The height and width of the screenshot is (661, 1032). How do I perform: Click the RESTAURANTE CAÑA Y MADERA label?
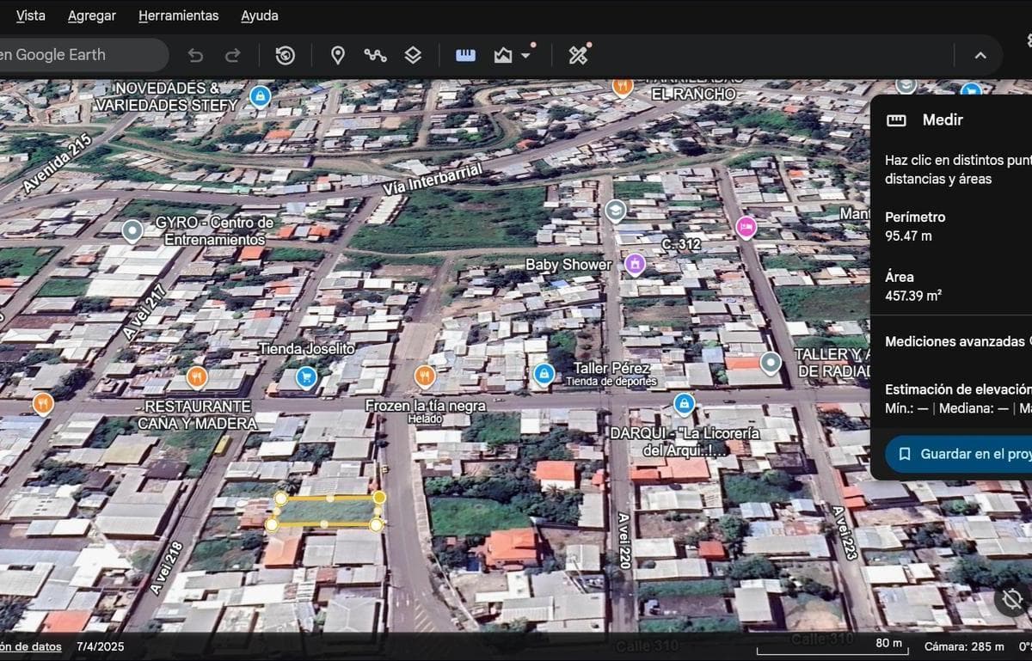click(197, 414)
